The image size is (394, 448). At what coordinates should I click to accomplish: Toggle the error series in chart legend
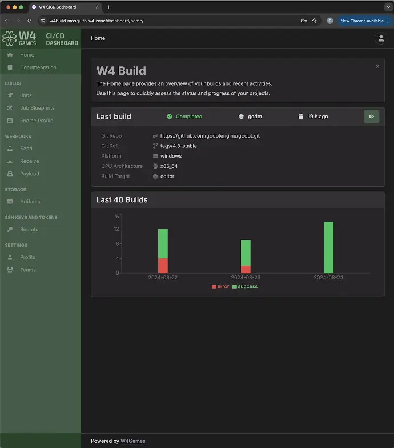pyautogui.click(x=220, y=286)
